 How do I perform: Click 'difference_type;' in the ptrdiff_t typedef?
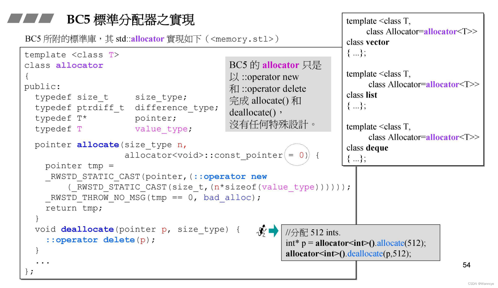177,108
